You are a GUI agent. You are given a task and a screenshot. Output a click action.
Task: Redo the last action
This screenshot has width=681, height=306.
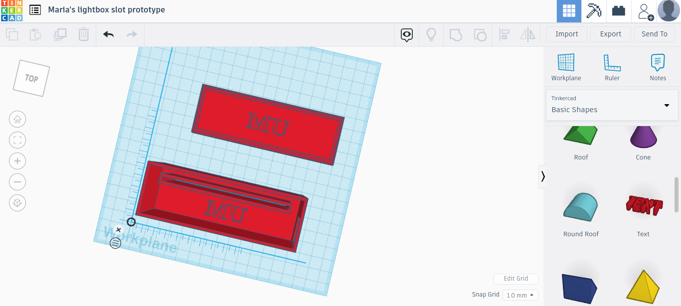132,34
